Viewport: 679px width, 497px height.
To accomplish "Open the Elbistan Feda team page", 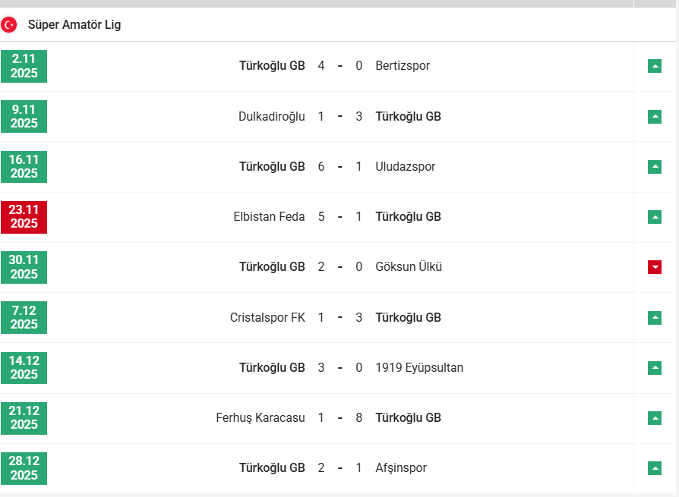I will (269, 217).
